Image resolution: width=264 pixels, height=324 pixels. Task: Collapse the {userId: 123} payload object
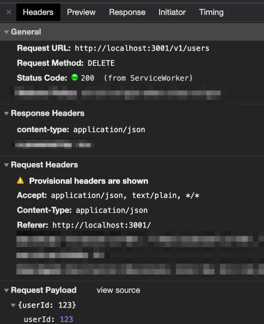13,305
